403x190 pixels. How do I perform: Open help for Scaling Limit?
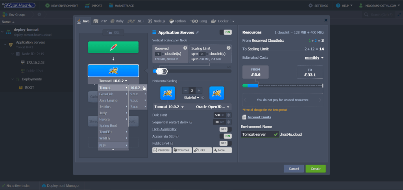coord(229,48)
